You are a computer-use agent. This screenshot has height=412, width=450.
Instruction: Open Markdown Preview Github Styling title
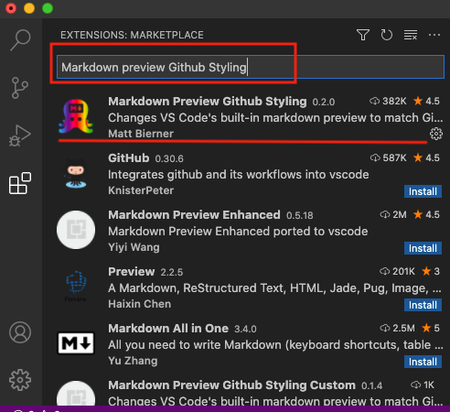208,102
